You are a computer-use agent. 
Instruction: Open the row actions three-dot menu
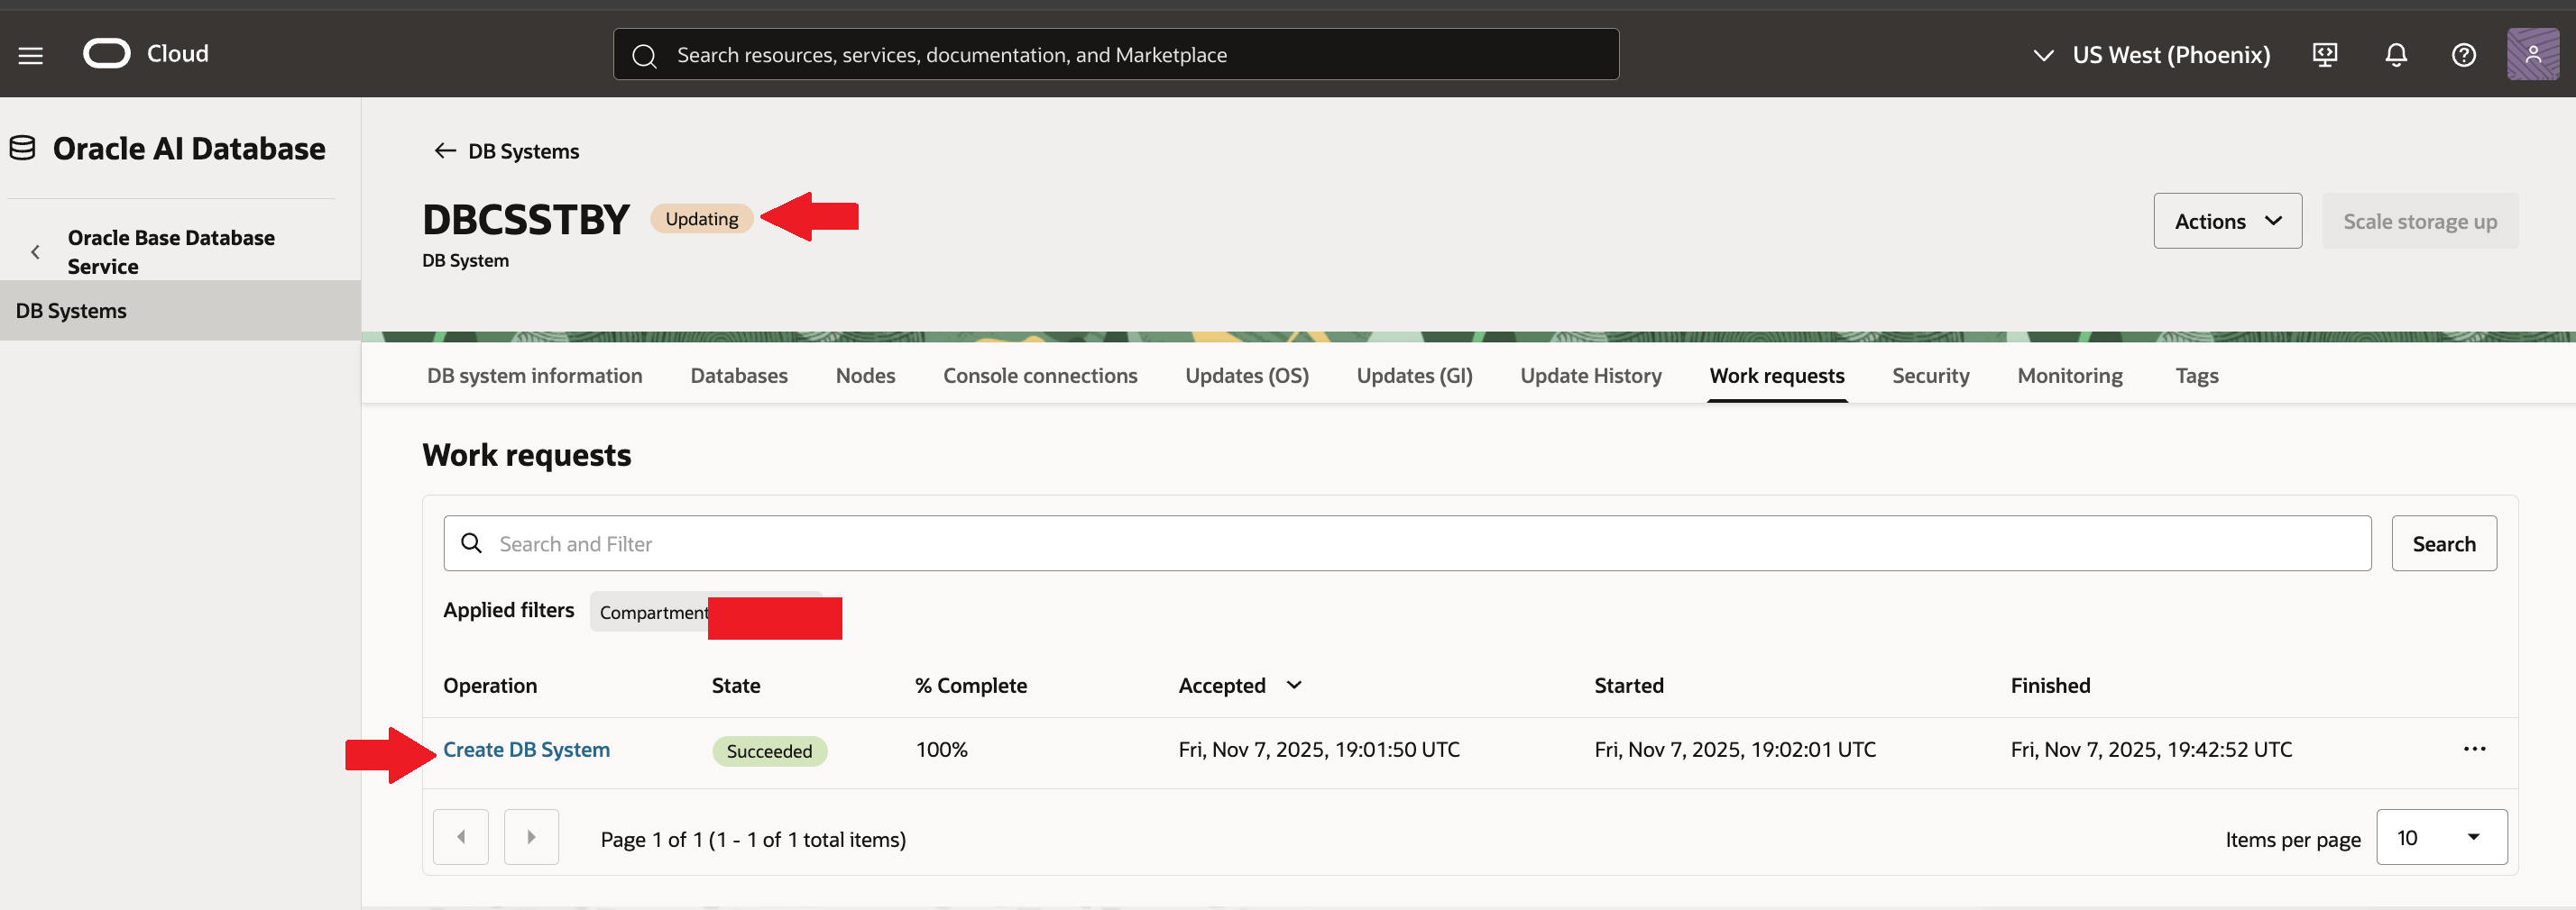(x=2474, y=750)
